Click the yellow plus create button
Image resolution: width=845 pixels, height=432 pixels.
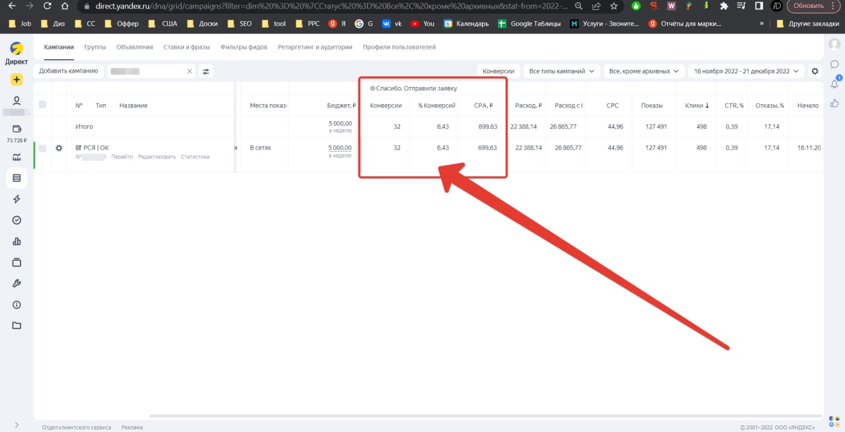[17, 80]
